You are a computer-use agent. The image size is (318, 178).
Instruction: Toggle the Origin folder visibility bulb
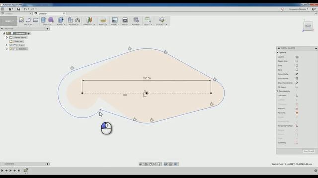point(11,45)
